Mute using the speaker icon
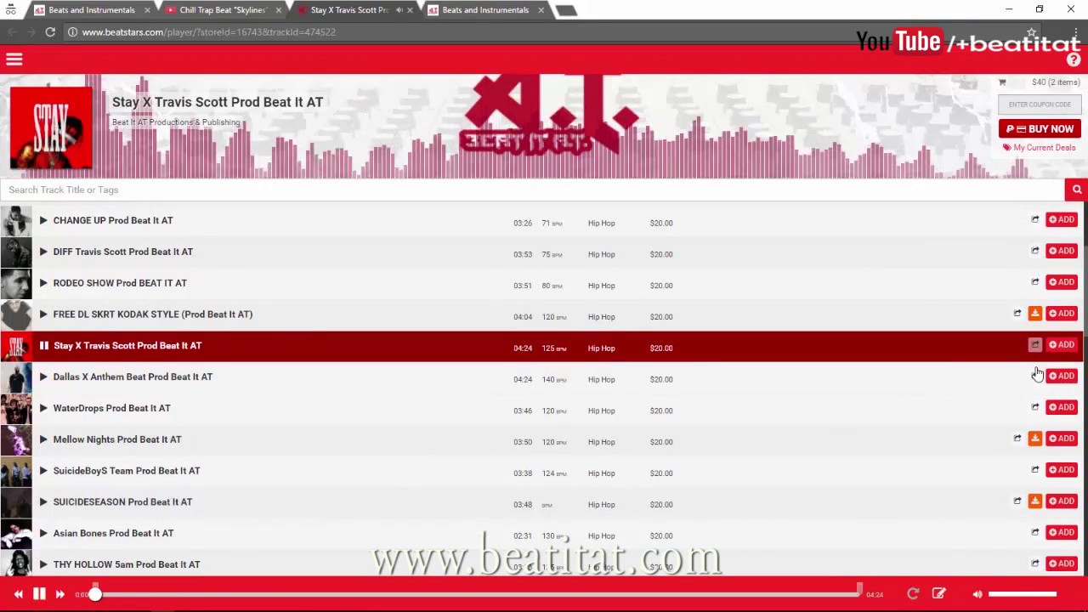Viewport: 1088px width, 612px height. (977, 594)
